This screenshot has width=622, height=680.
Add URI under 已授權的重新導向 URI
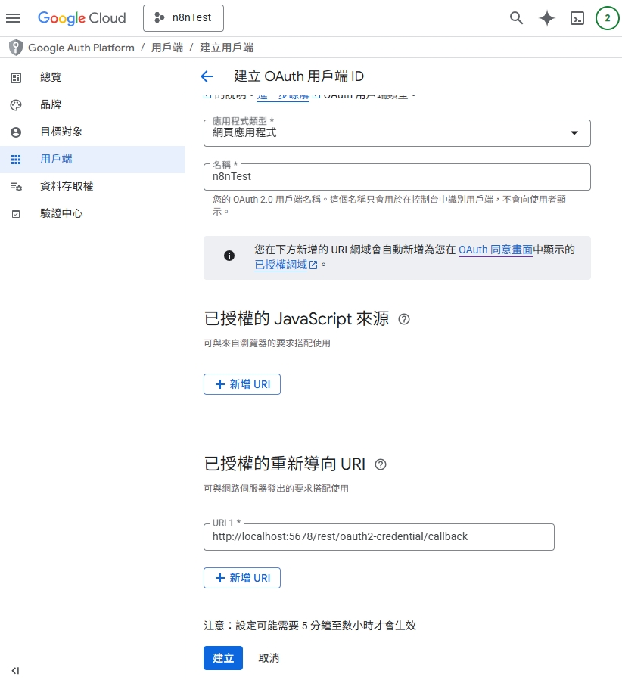242,578
